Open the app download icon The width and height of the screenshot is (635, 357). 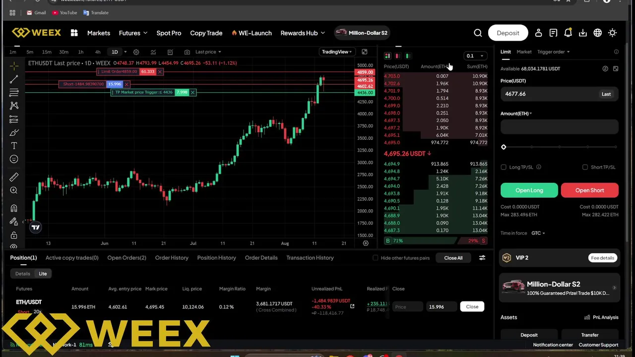583,33
